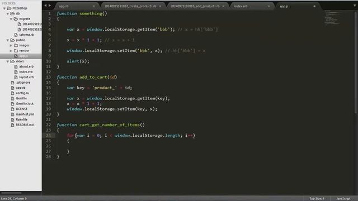The image size is (358, 201).
Task: Open Gemfile.lock file
Action: click(x=25, y=104)
